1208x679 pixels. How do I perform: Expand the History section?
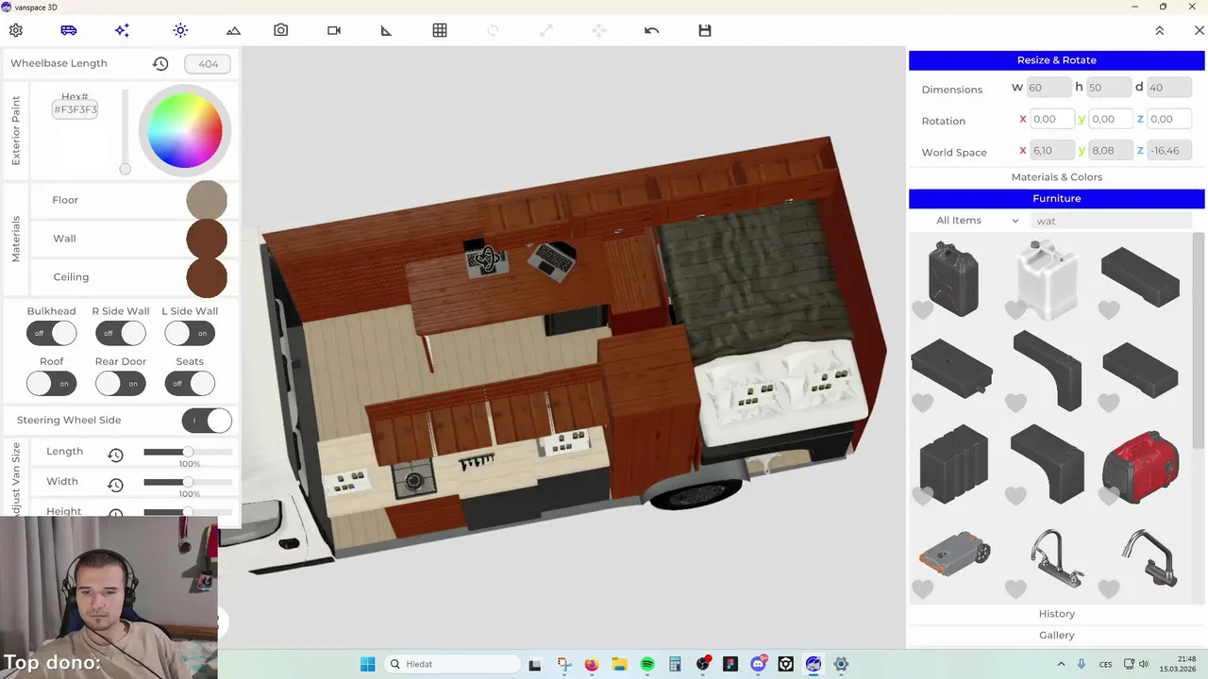click(x=1057, y=614)
